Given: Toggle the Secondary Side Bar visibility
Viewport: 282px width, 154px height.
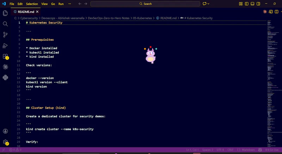Looking at the screenshot, I should click(x=258, y=4).
